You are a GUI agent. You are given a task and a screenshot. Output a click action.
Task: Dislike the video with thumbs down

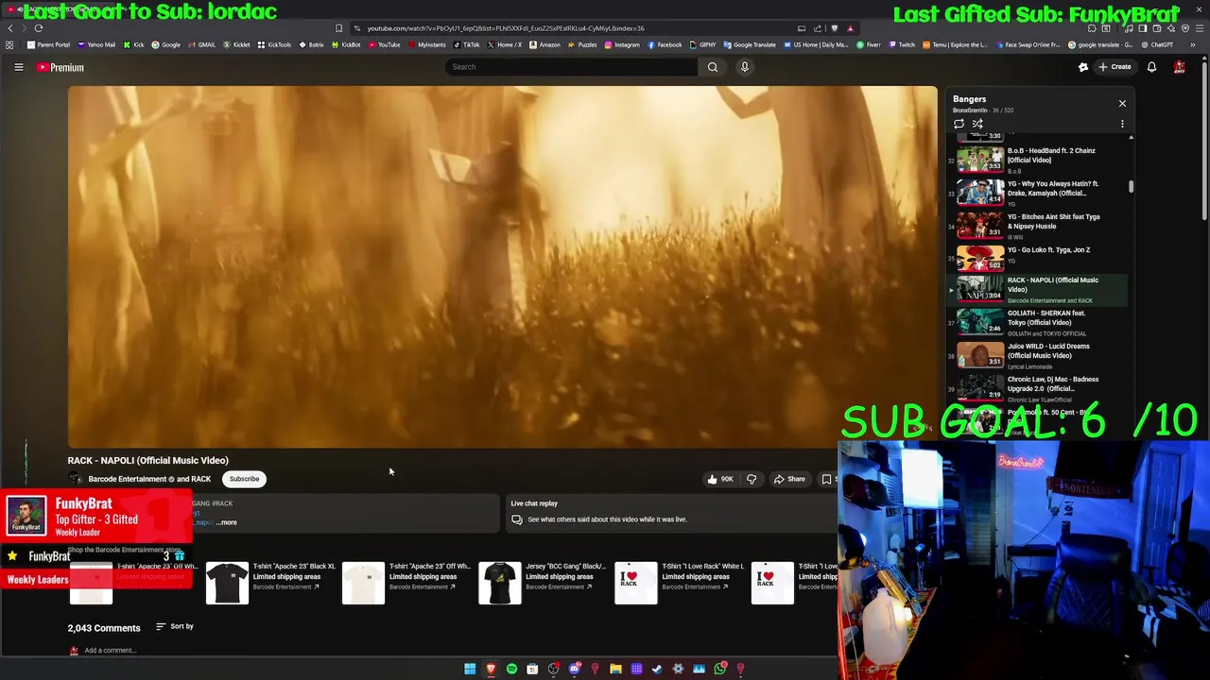click(752, 479)
